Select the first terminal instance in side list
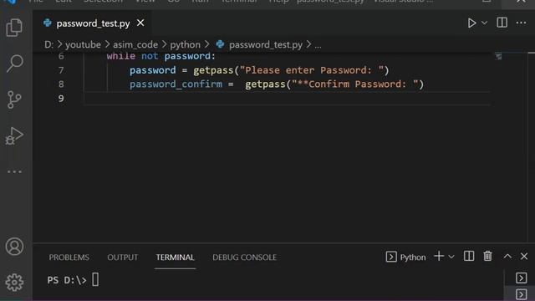Viewport: 535px width, 301px height. [x=521, y=278]
